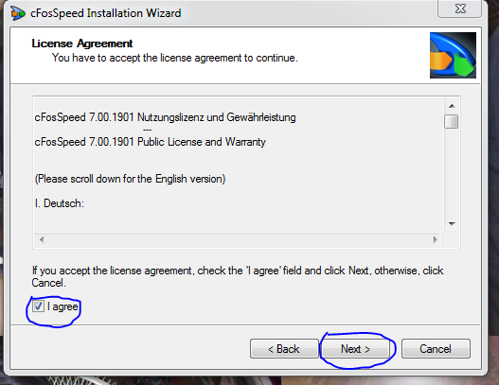
Task: Click the license scroll down arrow
Action: click(452, 224)
